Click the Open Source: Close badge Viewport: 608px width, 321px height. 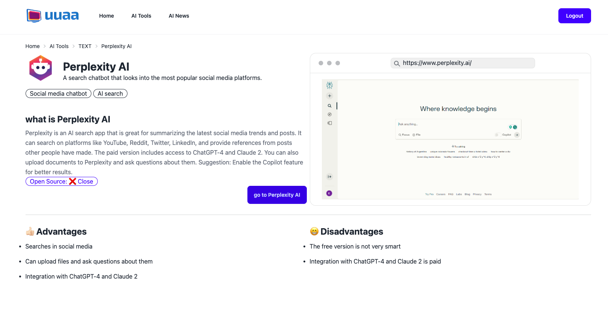click(62, 182)
